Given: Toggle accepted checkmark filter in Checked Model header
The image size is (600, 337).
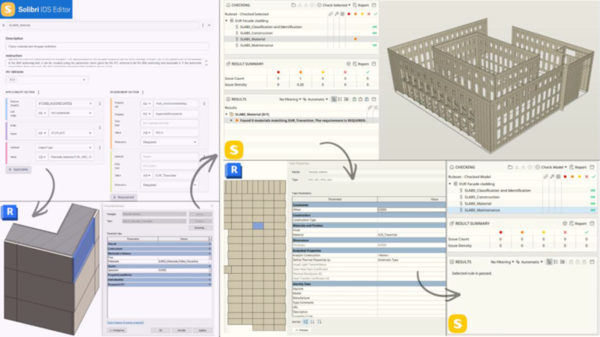Looking at the screenshot, I should coord(593,177).
